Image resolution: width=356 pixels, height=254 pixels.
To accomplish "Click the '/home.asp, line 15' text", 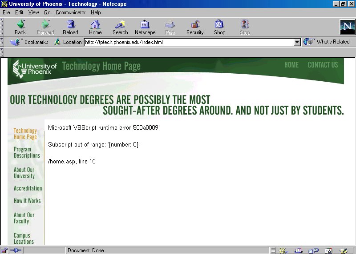I will click(72, 161).
